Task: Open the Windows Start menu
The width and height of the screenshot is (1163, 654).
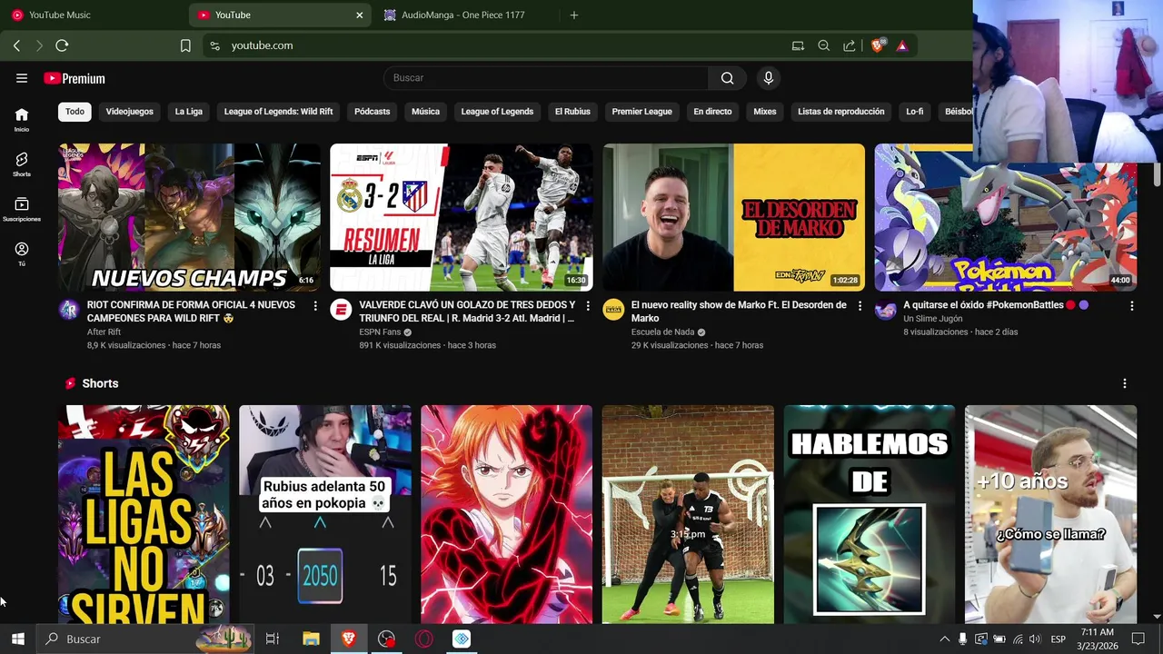Action: [17, 639]
